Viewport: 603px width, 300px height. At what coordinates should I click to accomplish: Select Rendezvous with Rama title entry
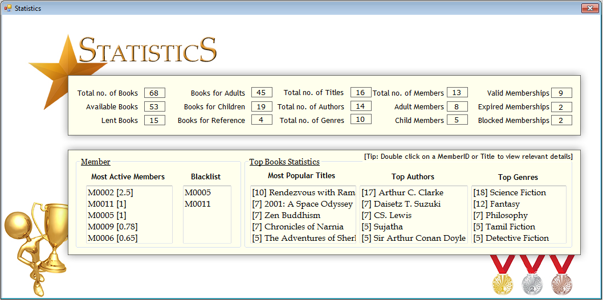pos(303,192)
